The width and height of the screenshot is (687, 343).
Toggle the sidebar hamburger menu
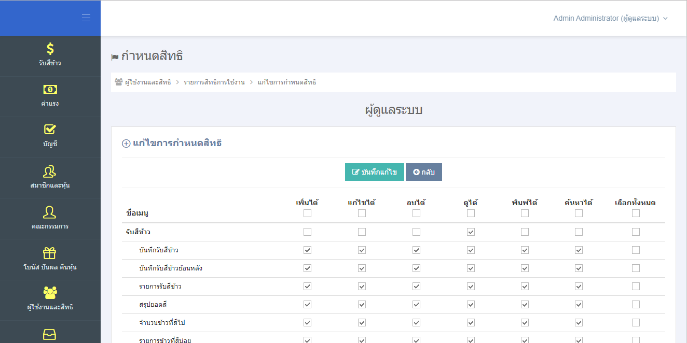86,18
